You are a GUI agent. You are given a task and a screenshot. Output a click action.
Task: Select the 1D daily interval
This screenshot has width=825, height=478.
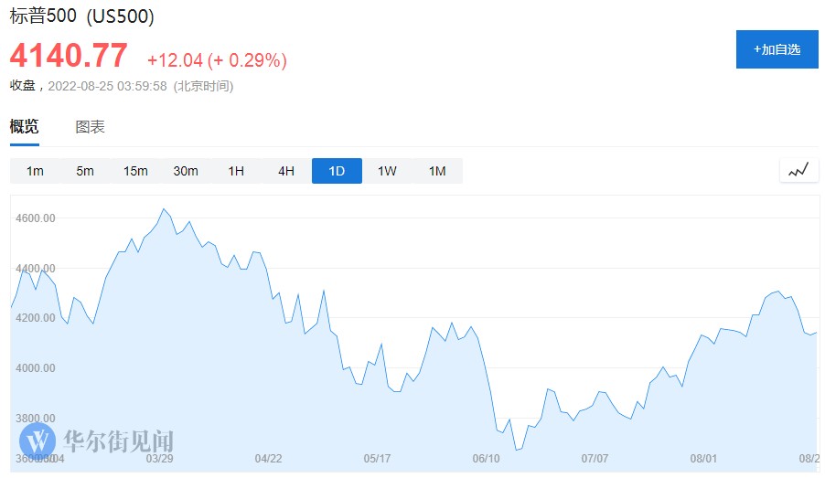(337, 171)
